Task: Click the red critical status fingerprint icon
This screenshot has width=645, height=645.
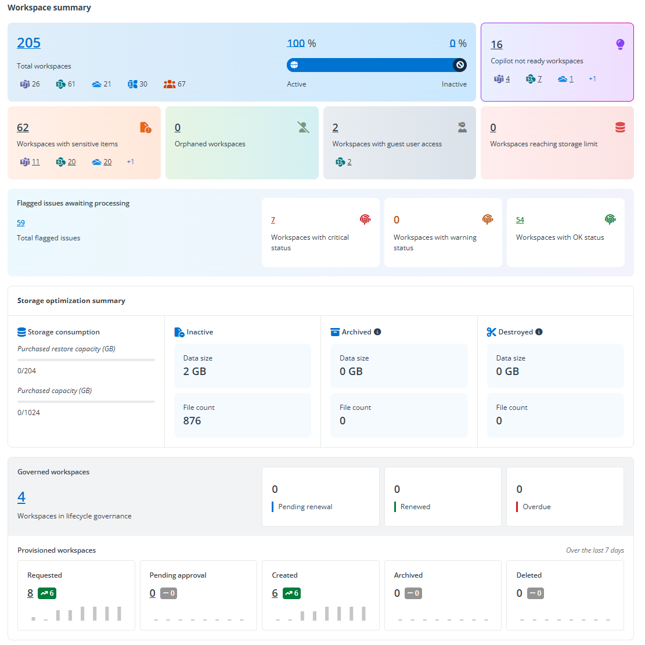Action: 365,219
